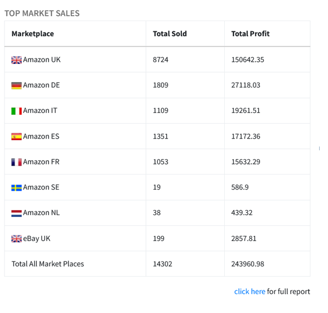Select the 'Amazon DE' marketplace name
Image resolution: width=328 pixels, height=313 pixels.
coord(41,85)
